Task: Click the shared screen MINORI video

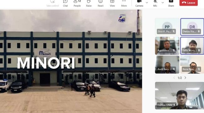Action: pos(71,61)
